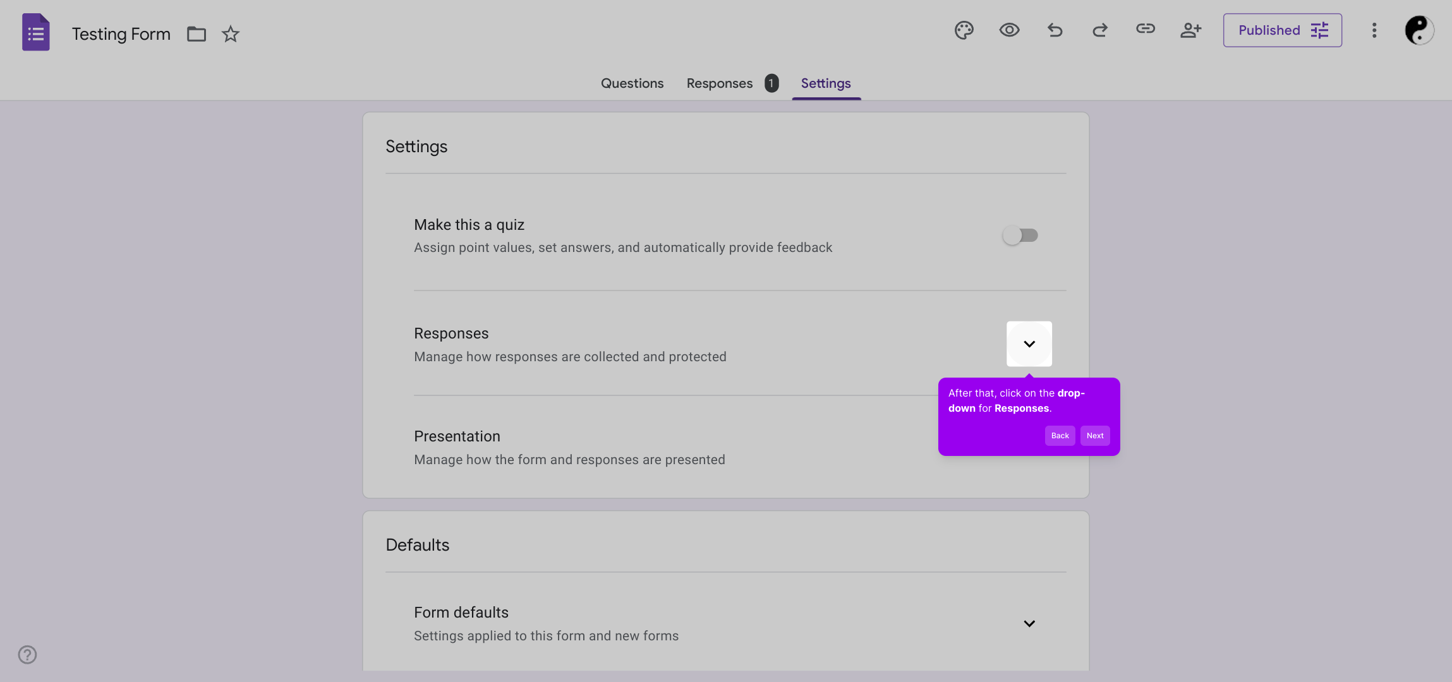
Task: Open the Google account avatar
Action: coord(1419,30)
